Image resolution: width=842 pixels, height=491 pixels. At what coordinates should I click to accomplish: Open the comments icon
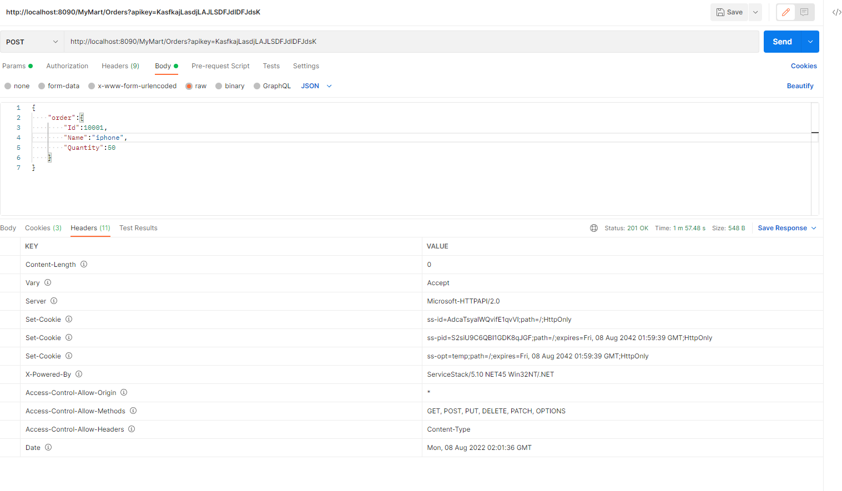click(804, 12)
